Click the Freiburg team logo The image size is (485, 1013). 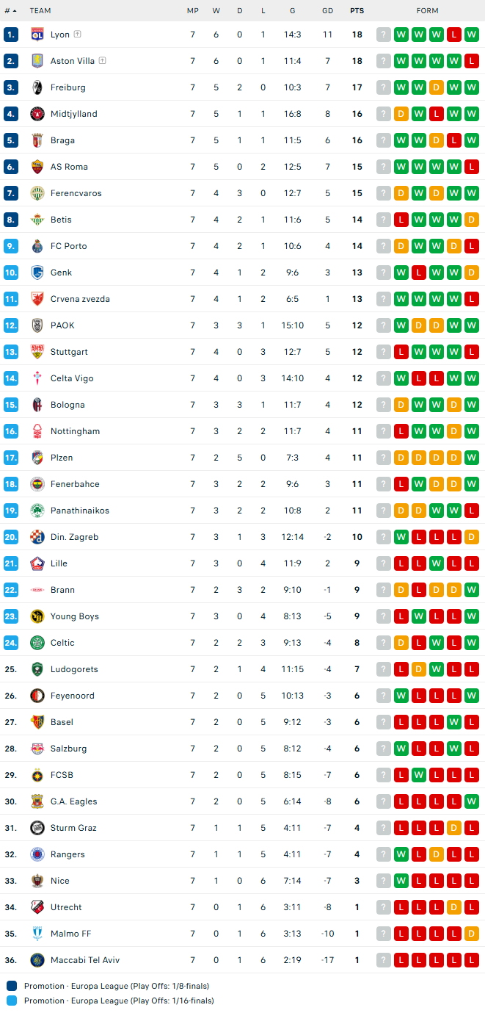[37, 87]
